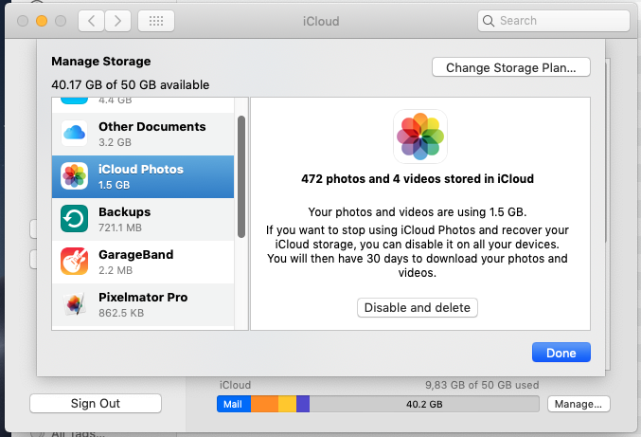Click the Other Documents cloud icon
Viewport: 641px width, 437px height.
point(75,134)
